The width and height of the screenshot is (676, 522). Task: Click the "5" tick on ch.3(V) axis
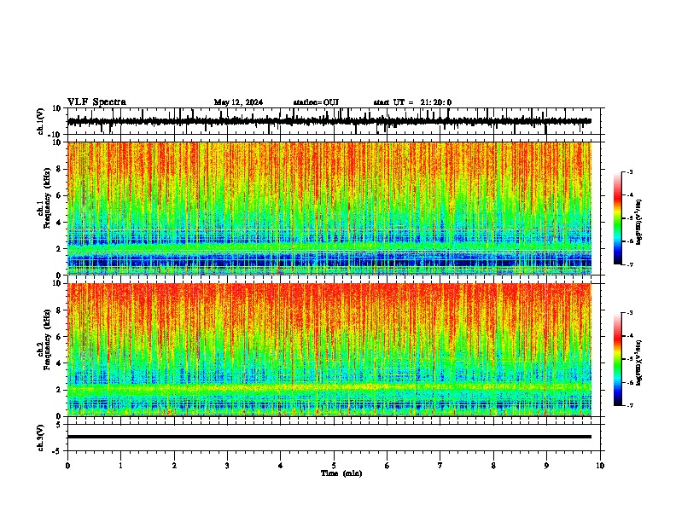tap(59, 424)
